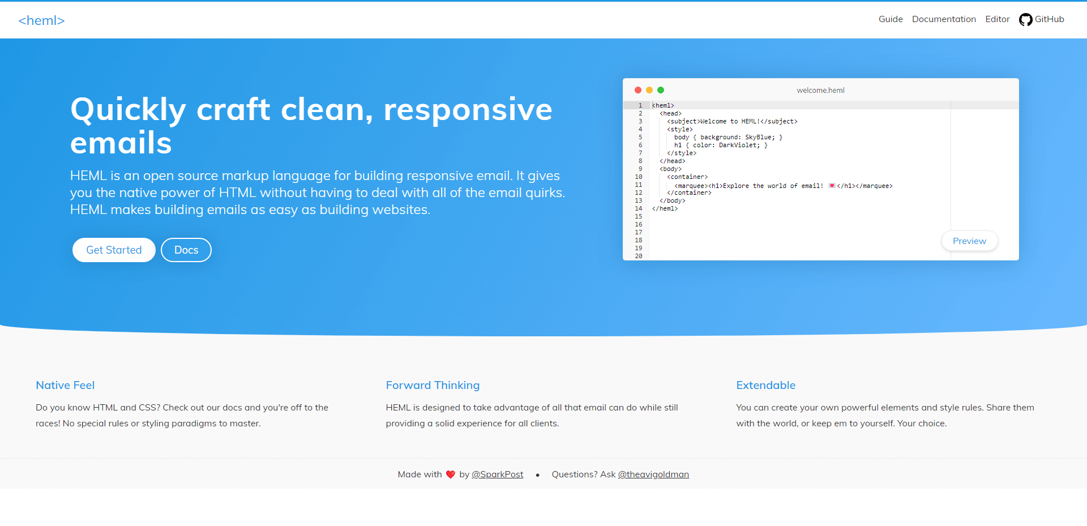1087x526 pixels.
Task: Click the welcome.heml title bar text
Action: pyautogui.click(x=820, y=90)
